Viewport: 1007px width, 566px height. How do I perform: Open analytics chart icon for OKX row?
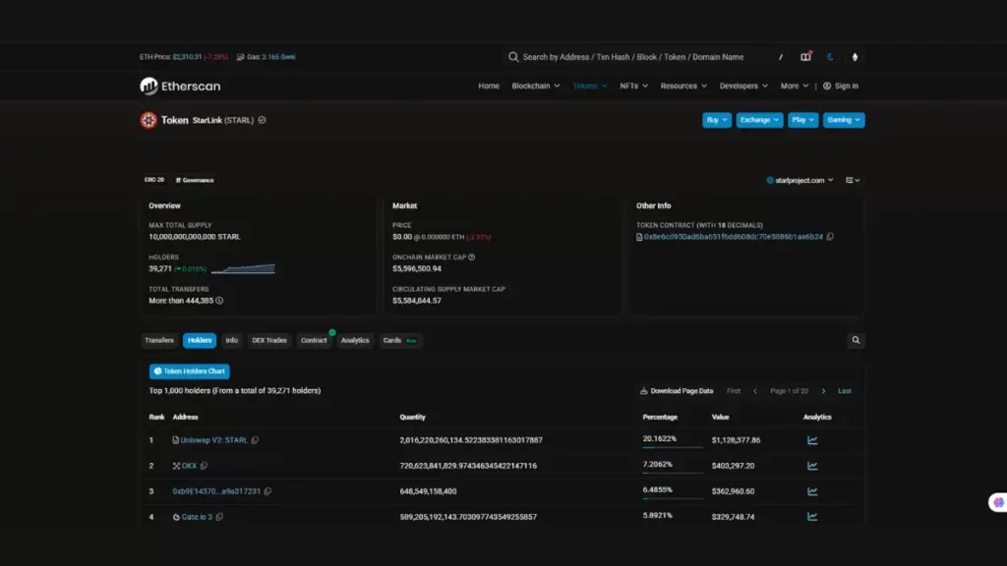click(x=812, y=466)
